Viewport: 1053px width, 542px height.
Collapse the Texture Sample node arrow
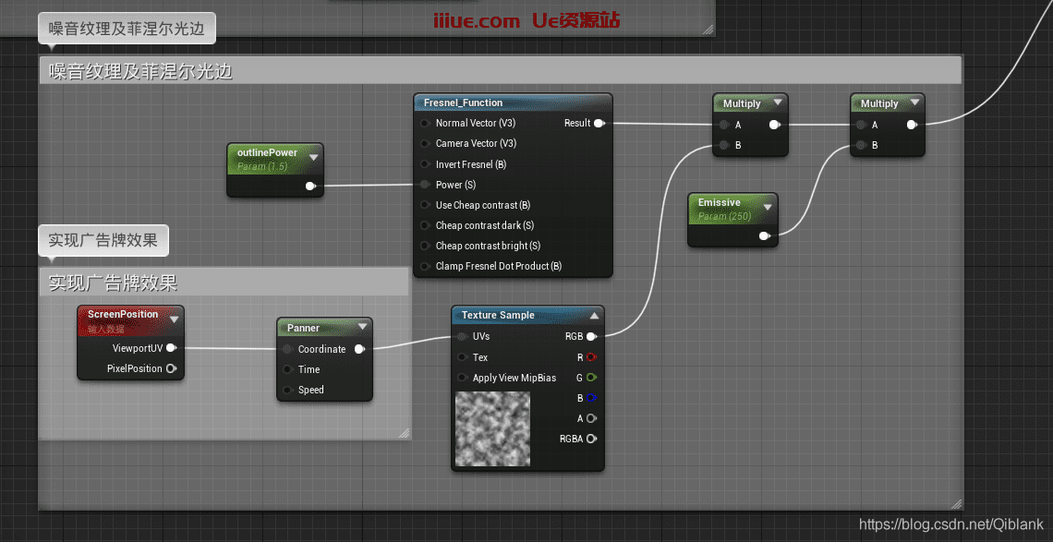point(594,316)
